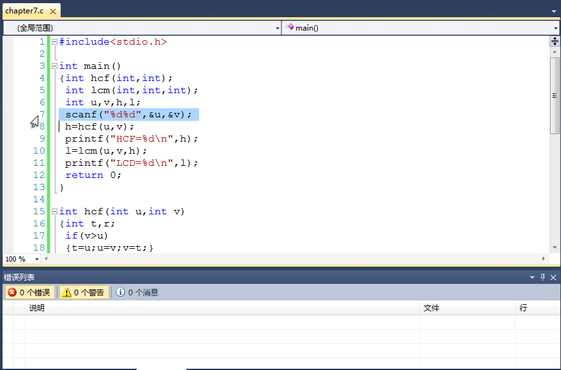The width and height of the screenshot is (561, 370).
Task: Collapse the #include region on line 1
Action: (x=54, y=42)
